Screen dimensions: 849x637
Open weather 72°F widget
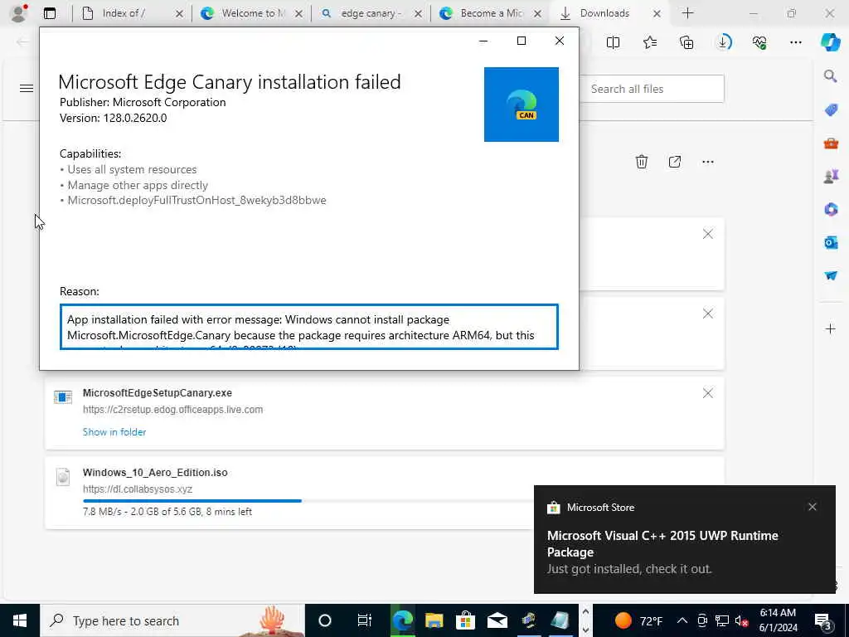click(x=639, y=620)
